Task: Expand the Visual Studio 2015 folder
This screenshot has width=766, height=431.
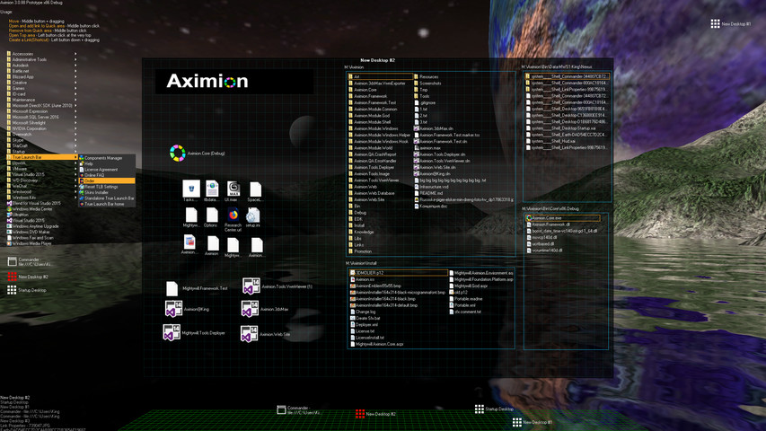Action: [27, 174]
